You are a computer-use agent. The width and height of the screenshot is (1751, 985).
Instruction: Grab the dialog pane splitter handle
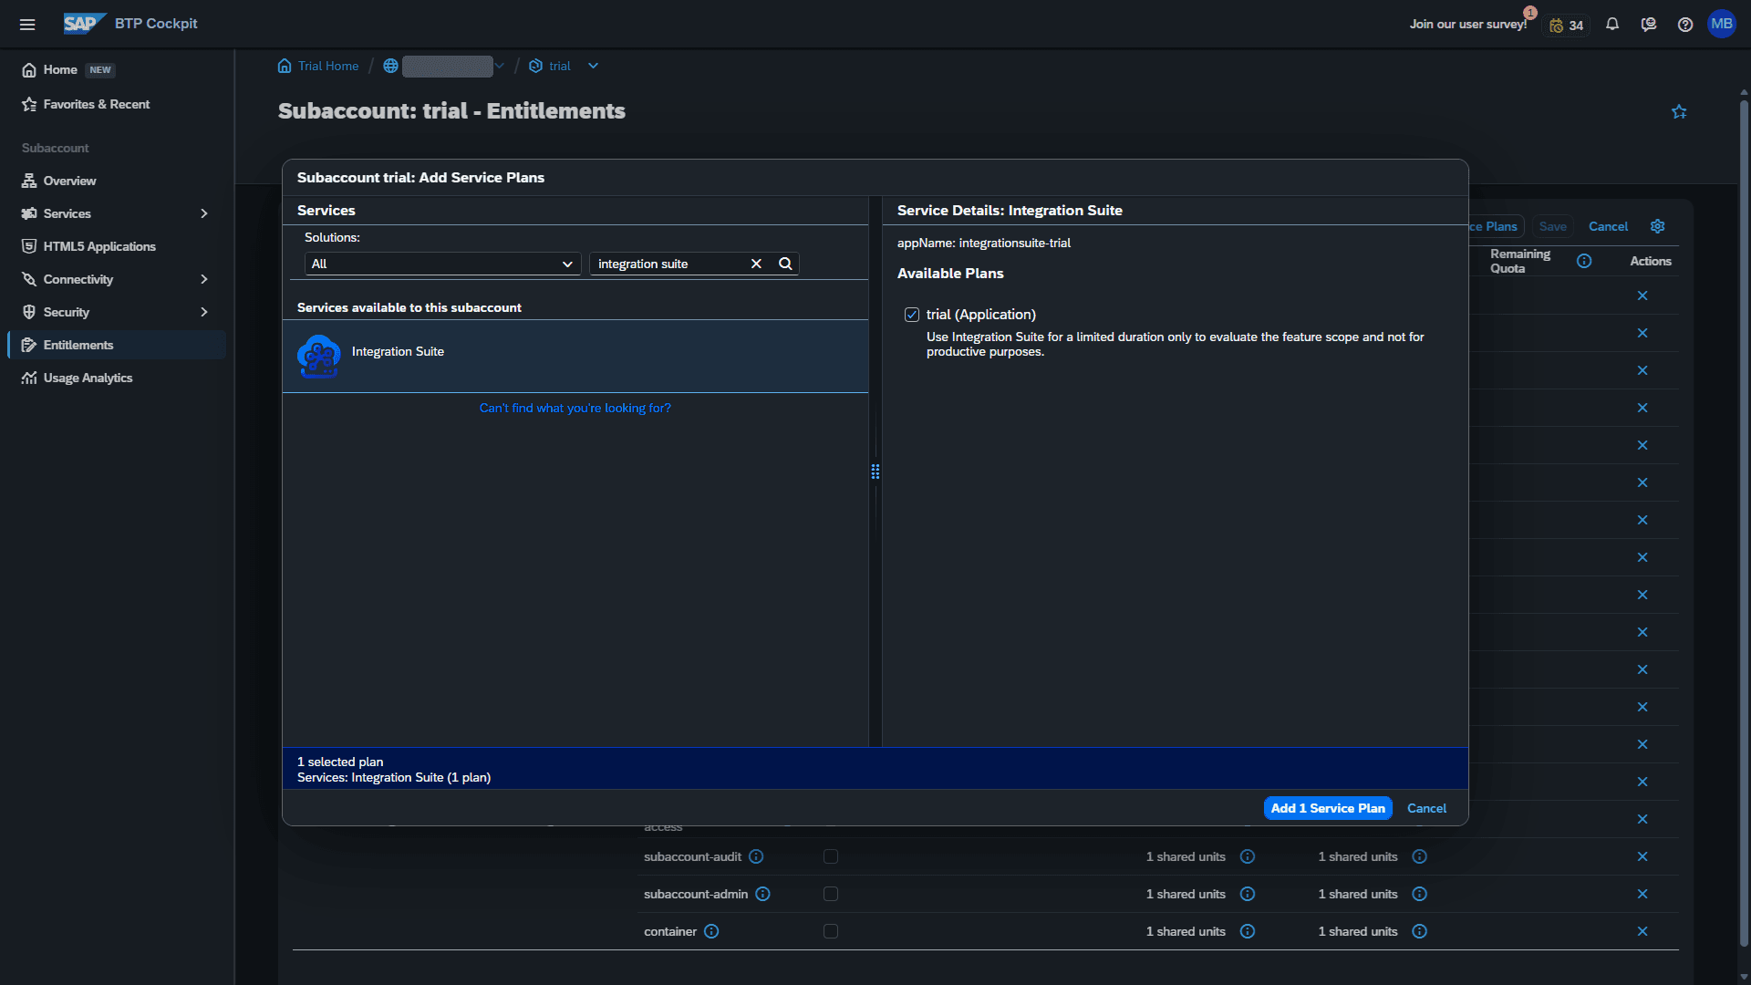point(875,472)
